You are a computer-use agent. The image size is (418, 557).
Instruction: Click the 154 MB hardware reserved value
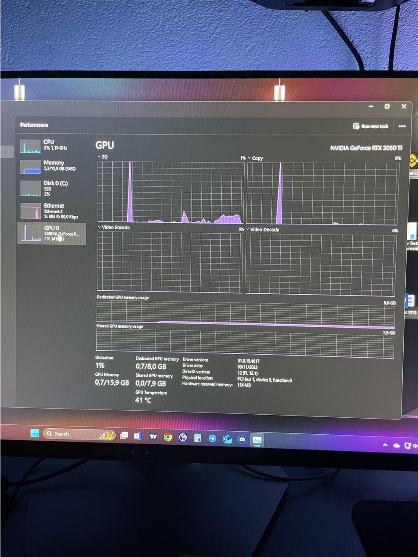pyautogui.click(x=244, y=385)
